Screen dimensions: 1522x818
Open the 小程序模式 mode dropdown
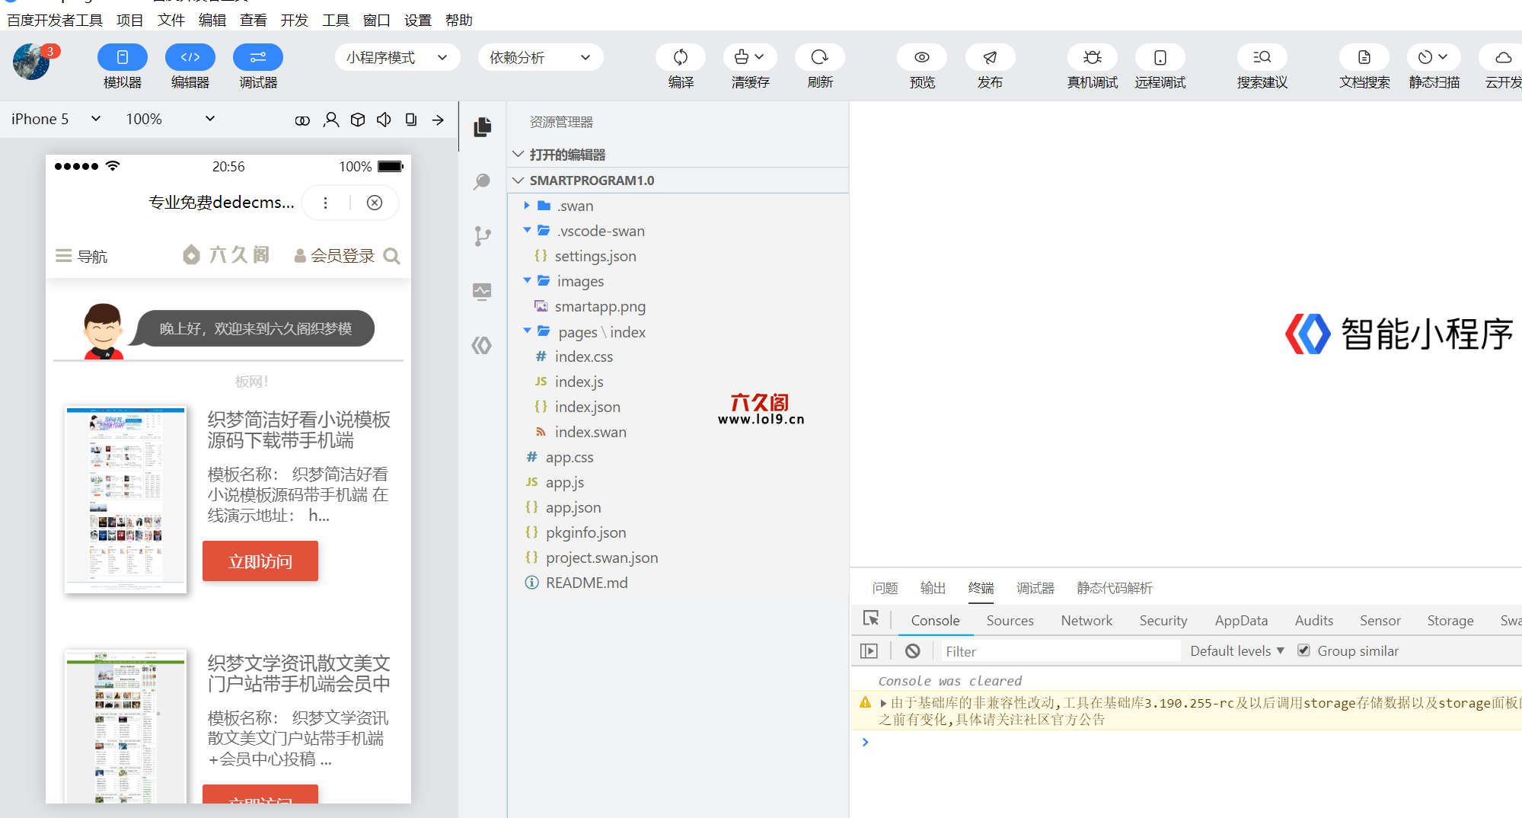(397, 57)
